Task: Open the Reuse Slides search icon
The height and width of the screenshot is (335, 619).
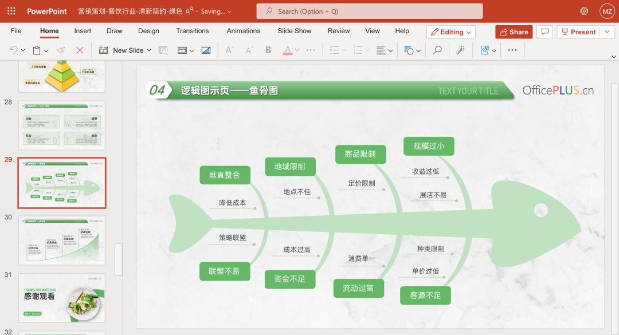Action: coord(163,50)
